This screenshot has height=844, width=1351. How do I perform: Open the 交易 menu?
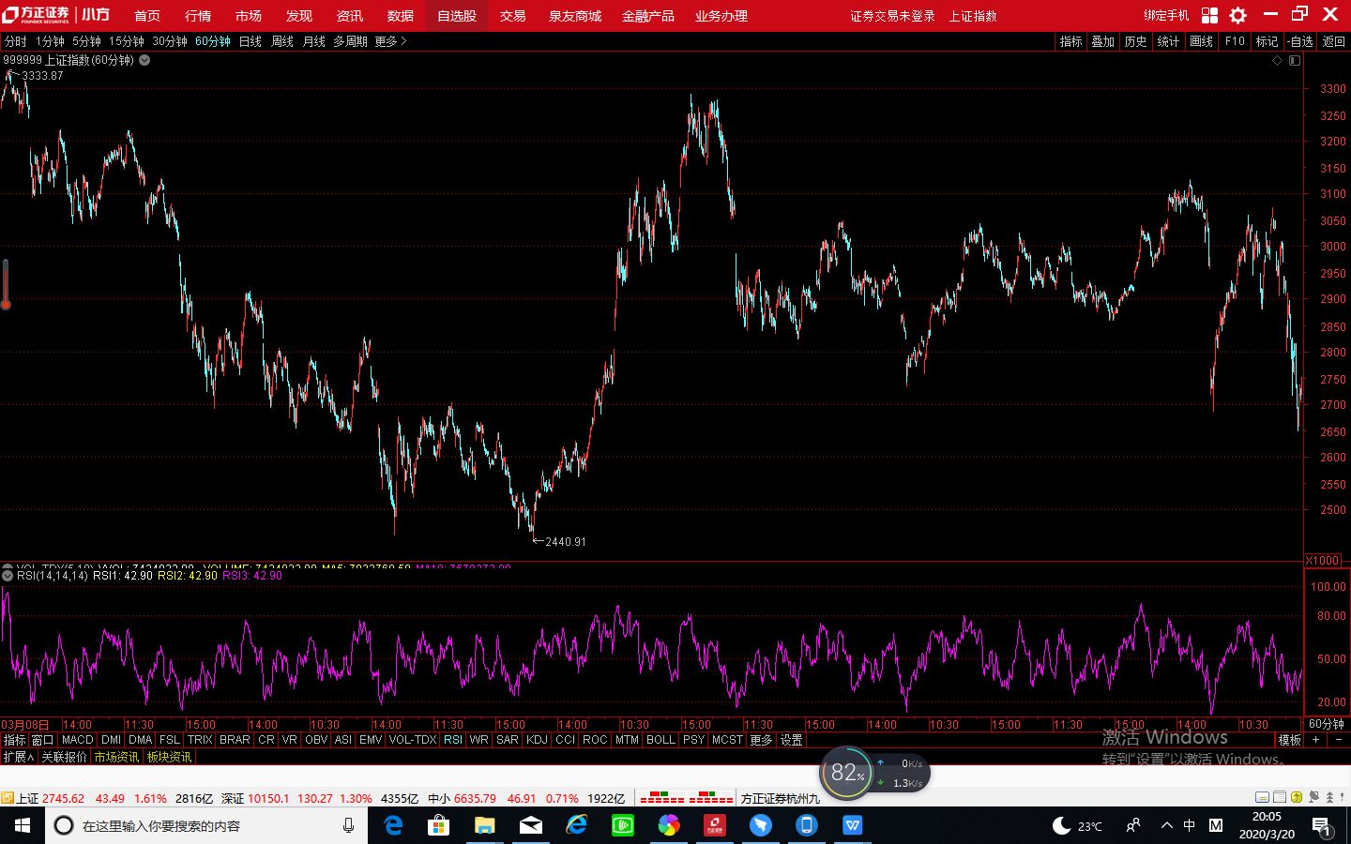click(512, 16)
